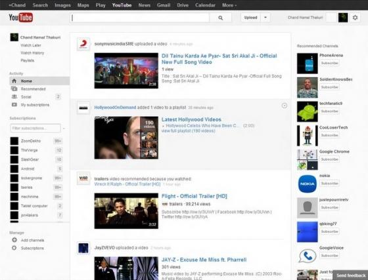
Task: Open the Flight - Official Trailer link
Action: click(195, 196)
